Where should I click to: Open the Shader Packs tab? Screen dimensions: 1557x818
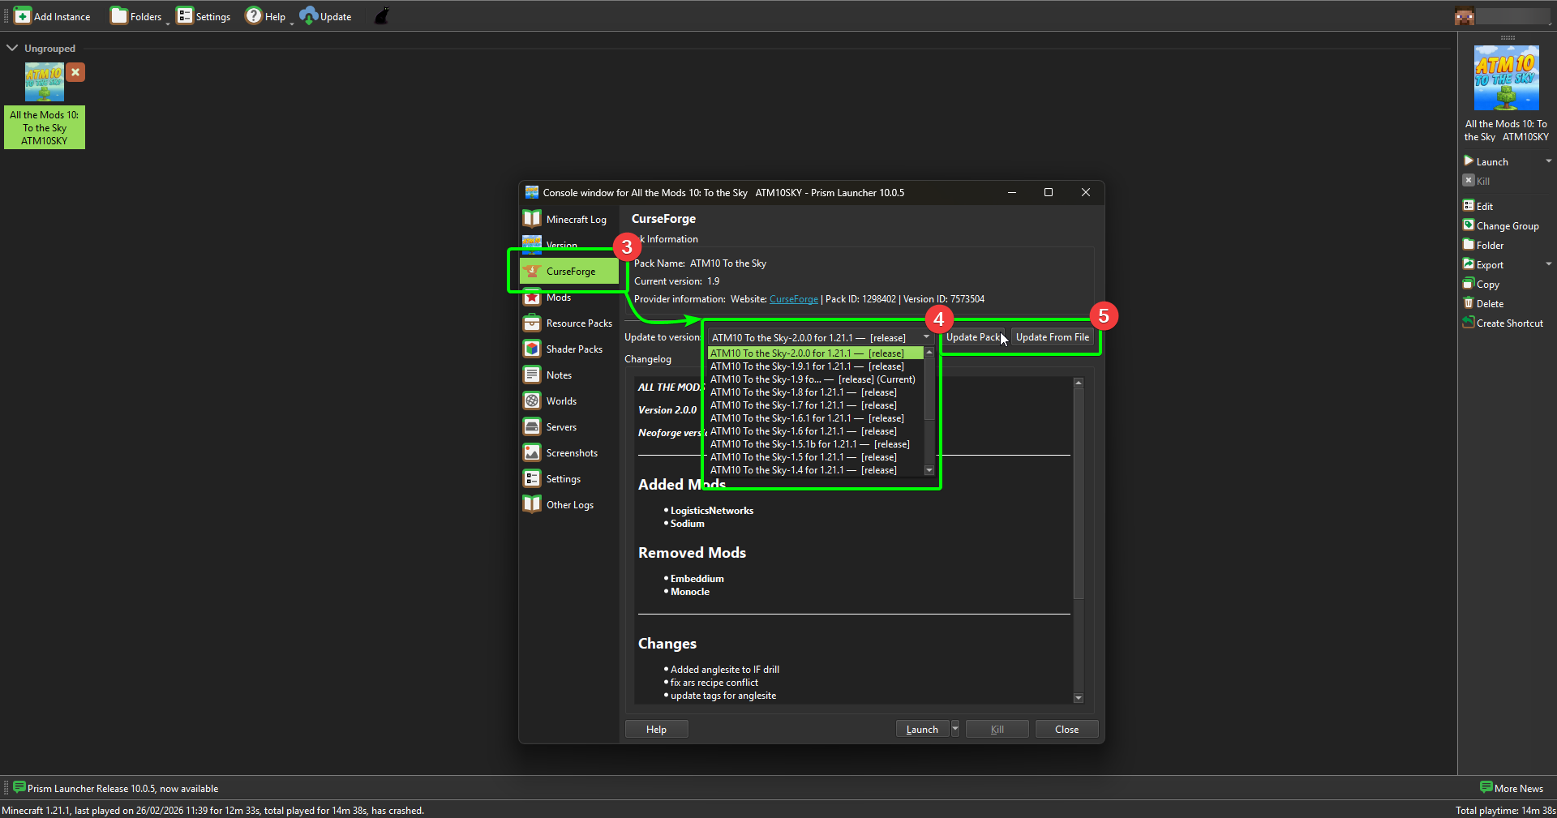(568, 349)
